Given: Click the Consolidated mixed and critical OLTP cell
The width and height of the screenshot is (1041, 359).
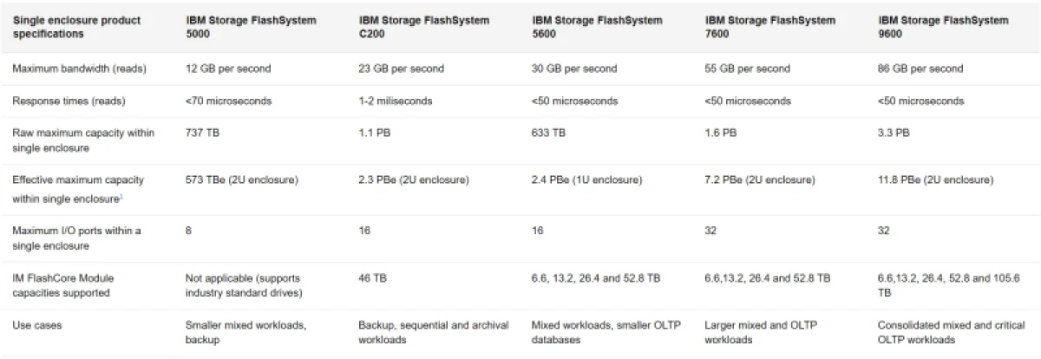Looking at the screenshot, I should point(947,332).
